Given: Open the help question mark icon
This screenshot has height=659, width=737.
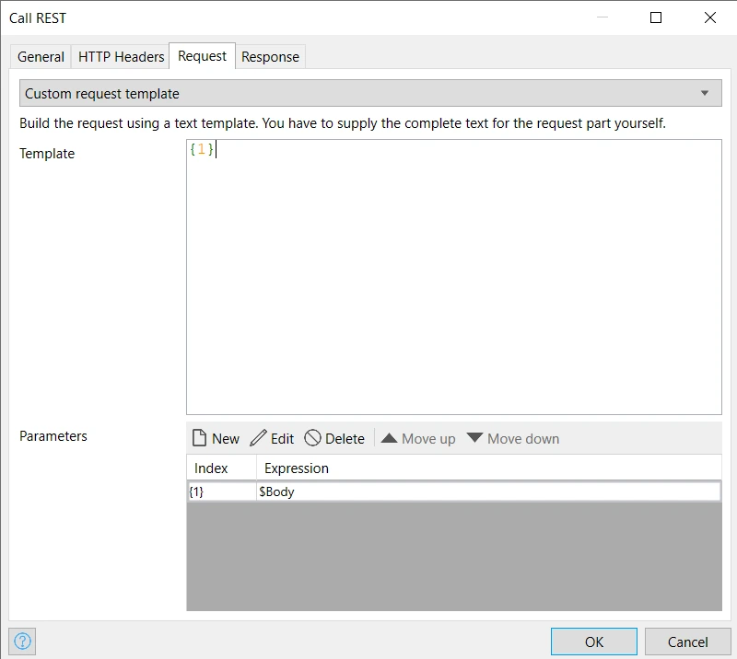Looking at the screenshot, I should pyautogui.click(x=22, y=641).
